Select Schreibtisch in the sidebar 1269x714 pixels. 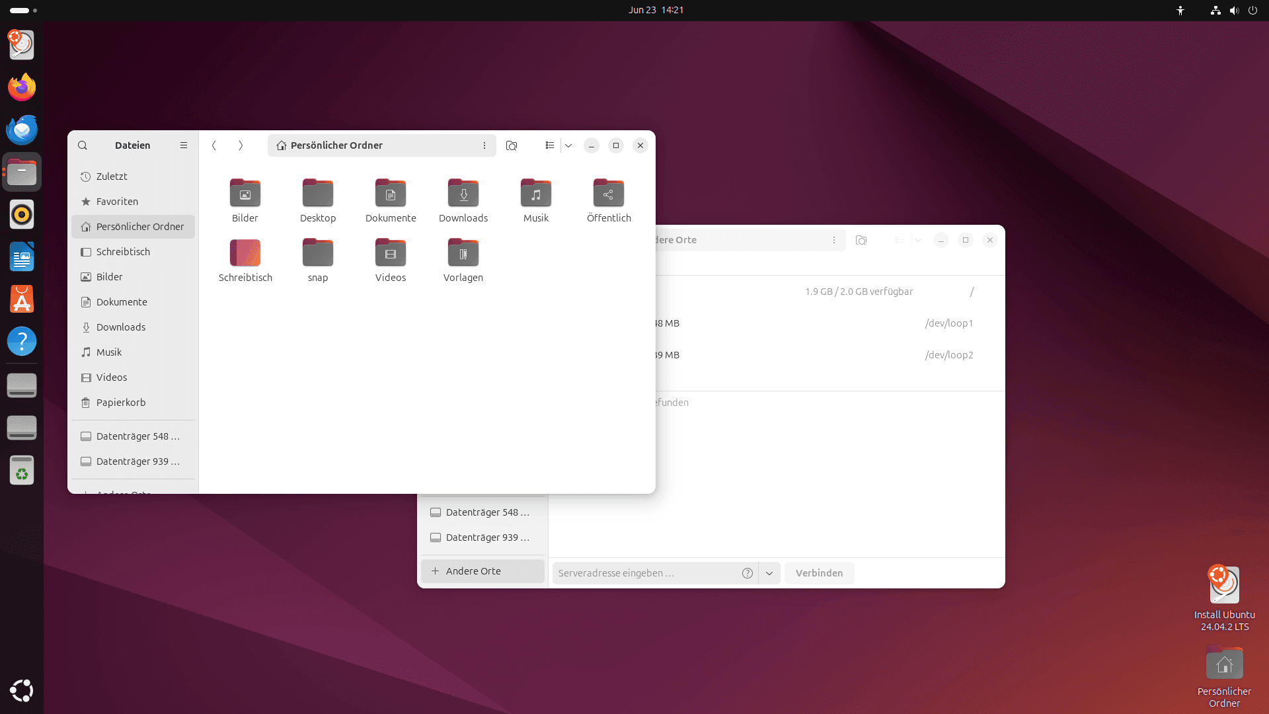(133, 252)
